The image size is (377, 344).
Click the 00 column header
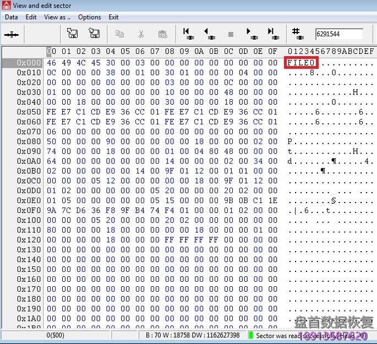tap(51, 51)
